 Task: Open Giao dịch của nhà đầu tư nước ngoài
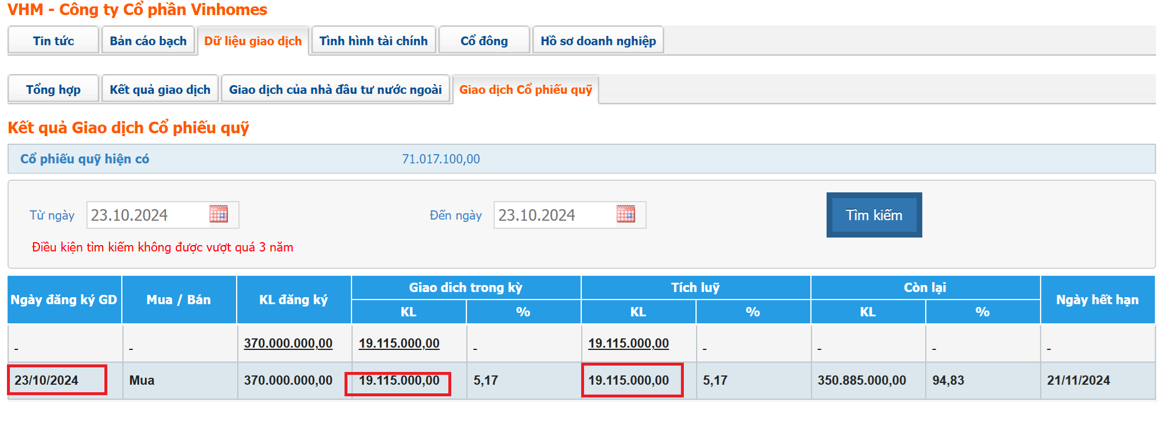click(335, 89)
